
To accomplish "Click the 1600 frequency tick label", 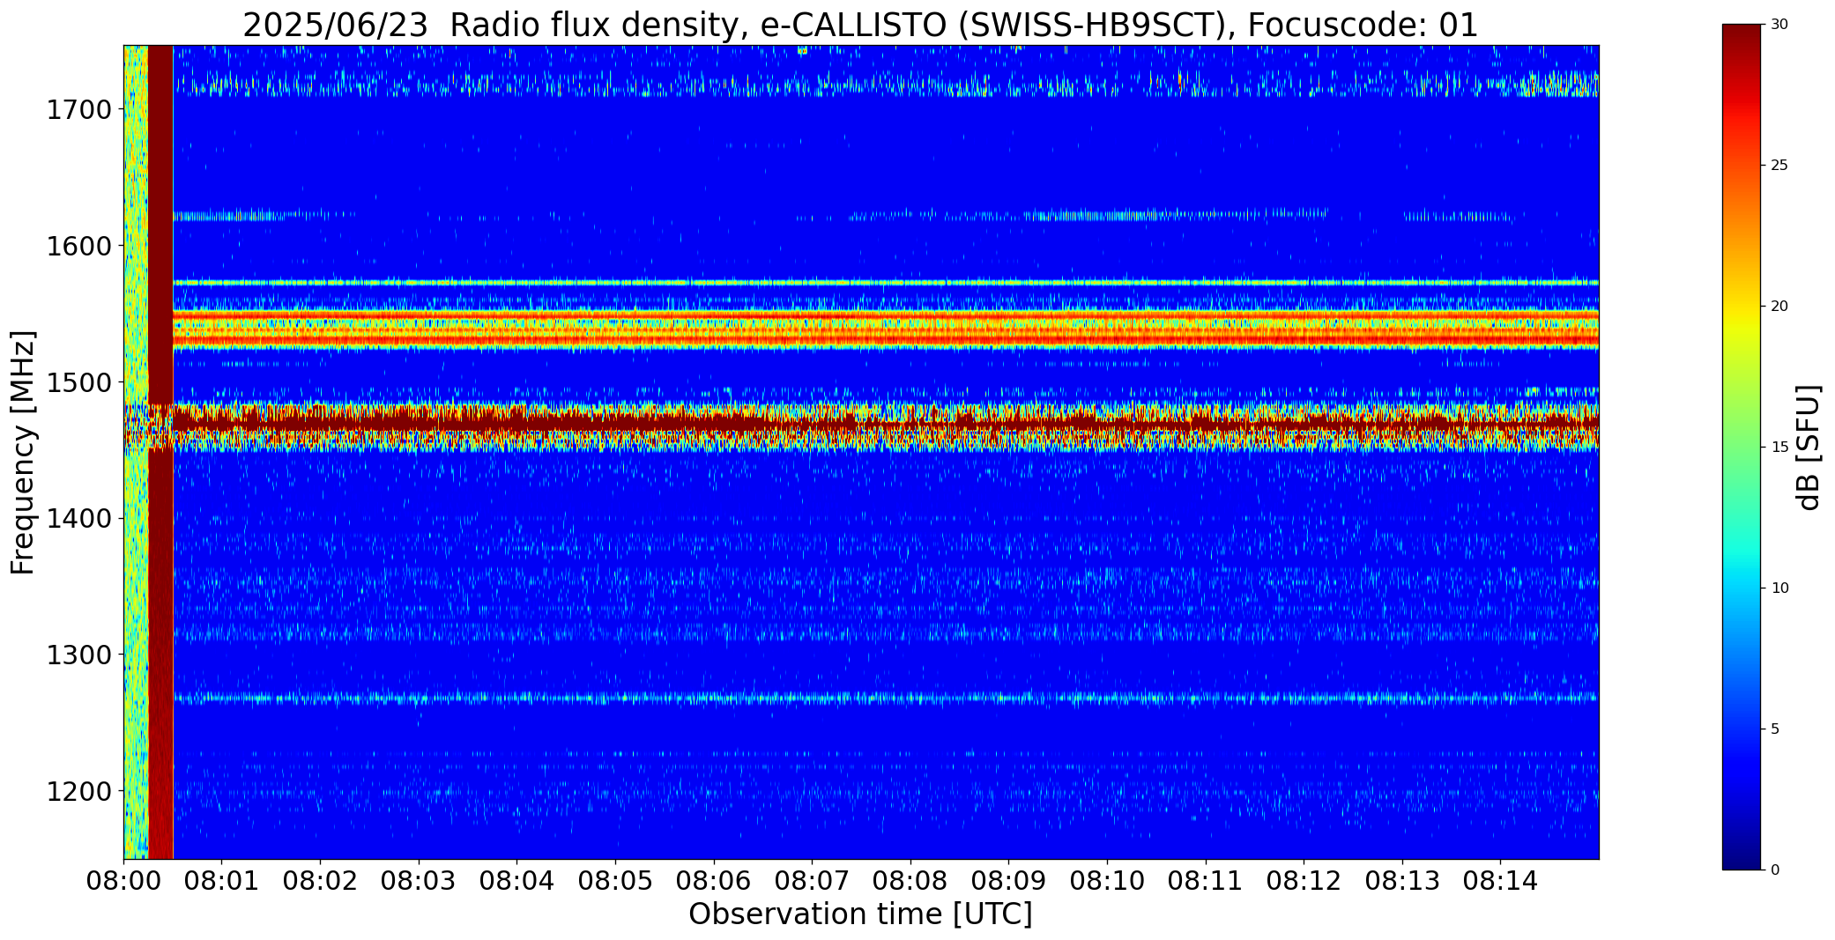I will coord(78,246).
